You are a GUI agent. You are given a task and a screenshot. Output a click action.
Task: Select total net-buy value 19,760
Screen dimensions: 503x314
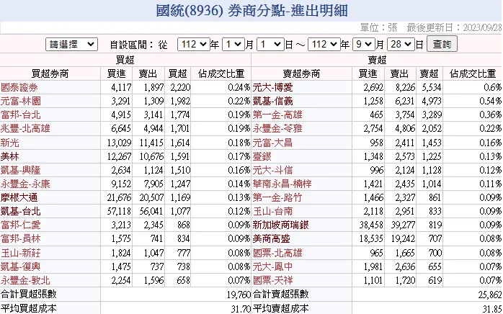click(239, 294)
